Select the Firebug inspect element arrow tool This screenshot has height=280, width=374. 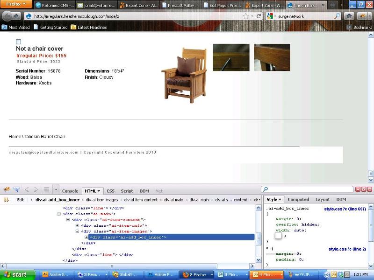point(16,189)
